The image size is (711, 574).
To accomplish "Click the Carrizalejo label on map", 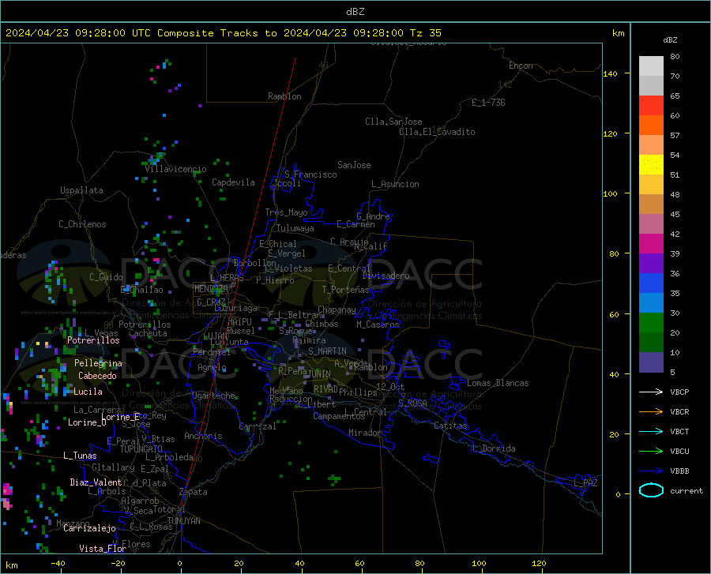I will 89,528.
